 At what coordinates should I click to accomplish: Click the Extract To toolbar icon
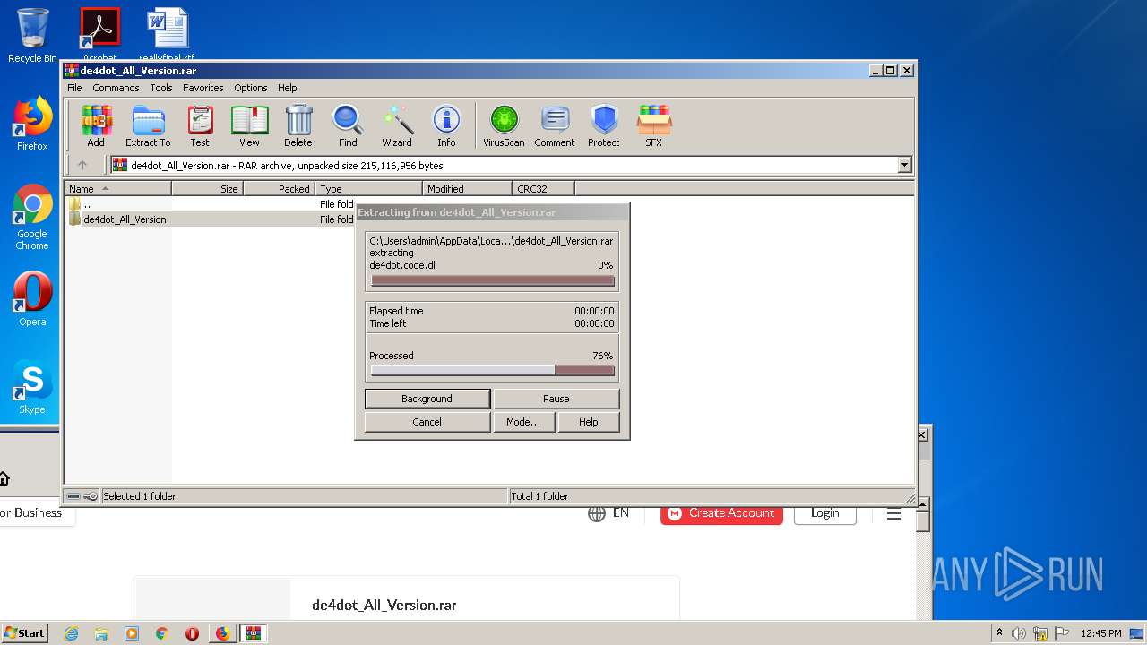[148, 125]
